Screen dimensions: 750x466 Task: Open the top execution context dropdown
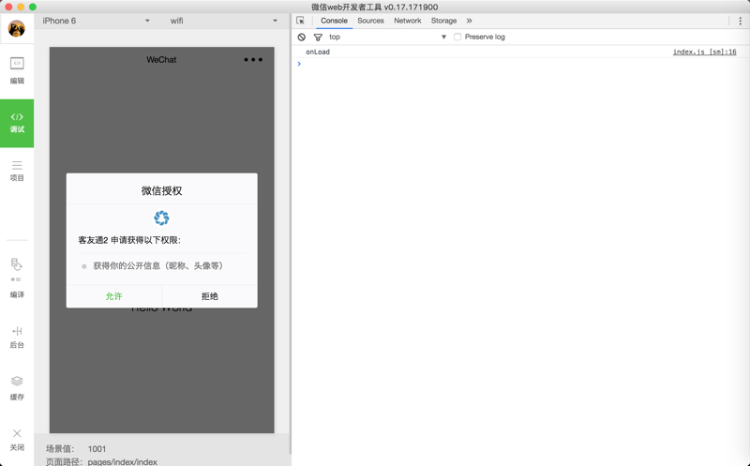coord(387,37)
